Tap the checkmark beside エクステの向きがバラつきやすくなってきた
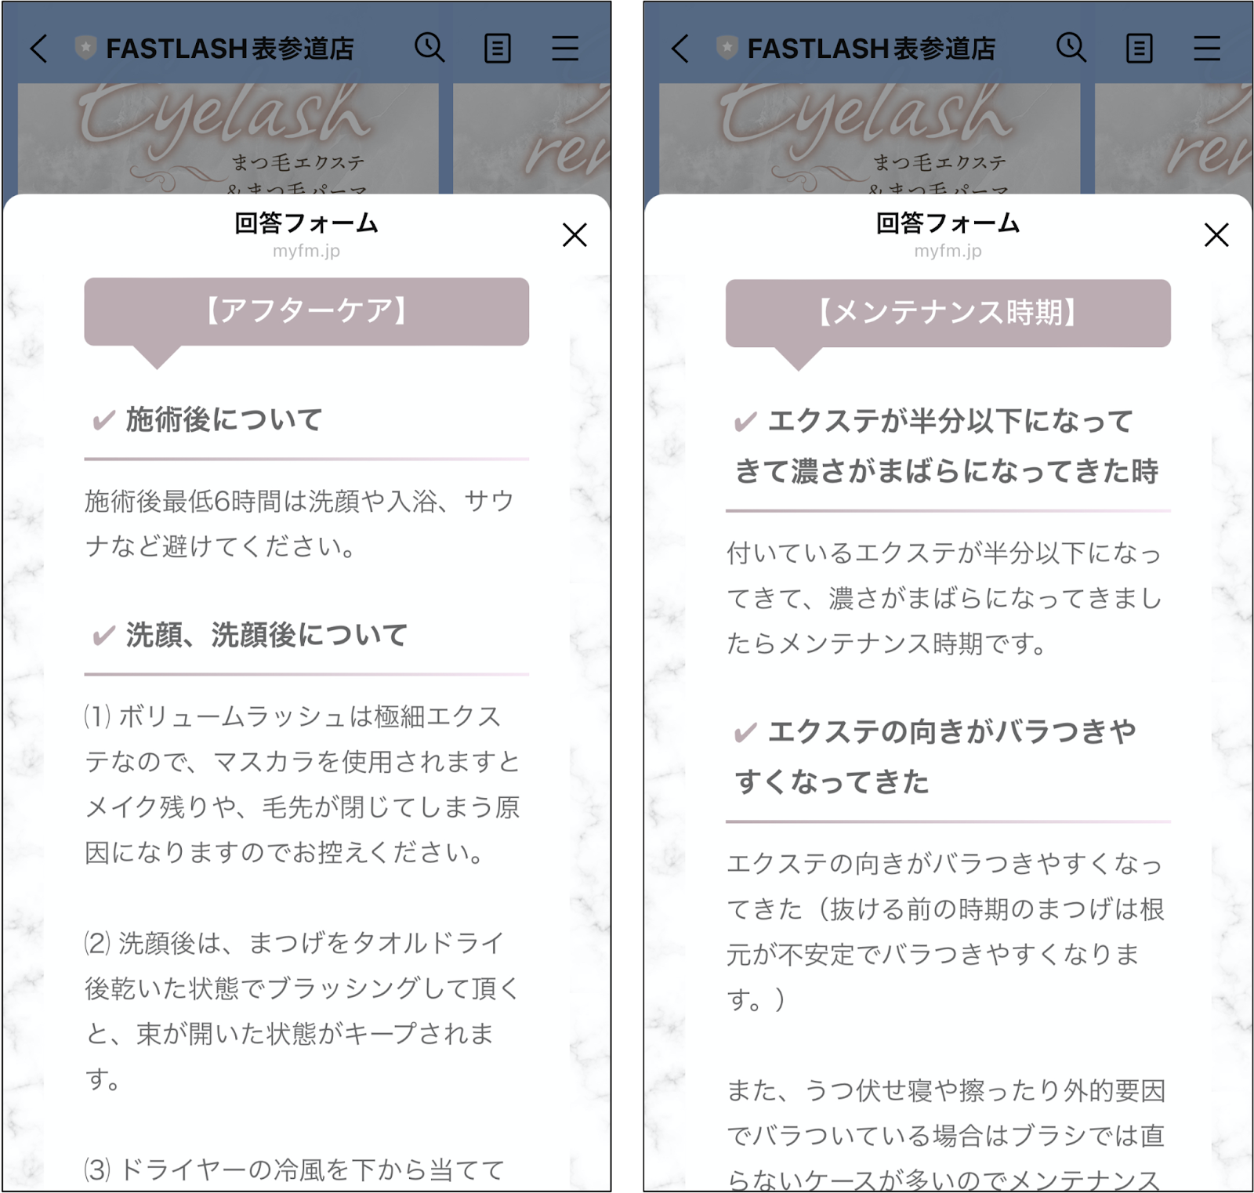1254x1193 pixels. [x=743, y=732]
